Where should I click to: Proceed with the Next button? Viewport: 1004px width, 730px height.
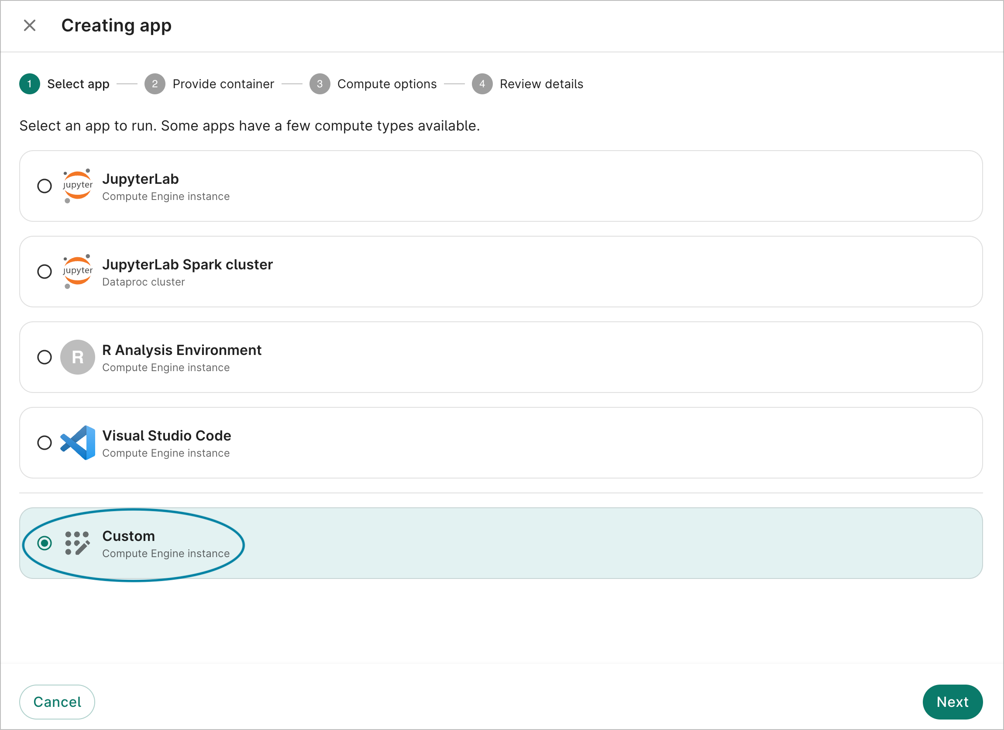pyautogui.click(x=952, y=702)
